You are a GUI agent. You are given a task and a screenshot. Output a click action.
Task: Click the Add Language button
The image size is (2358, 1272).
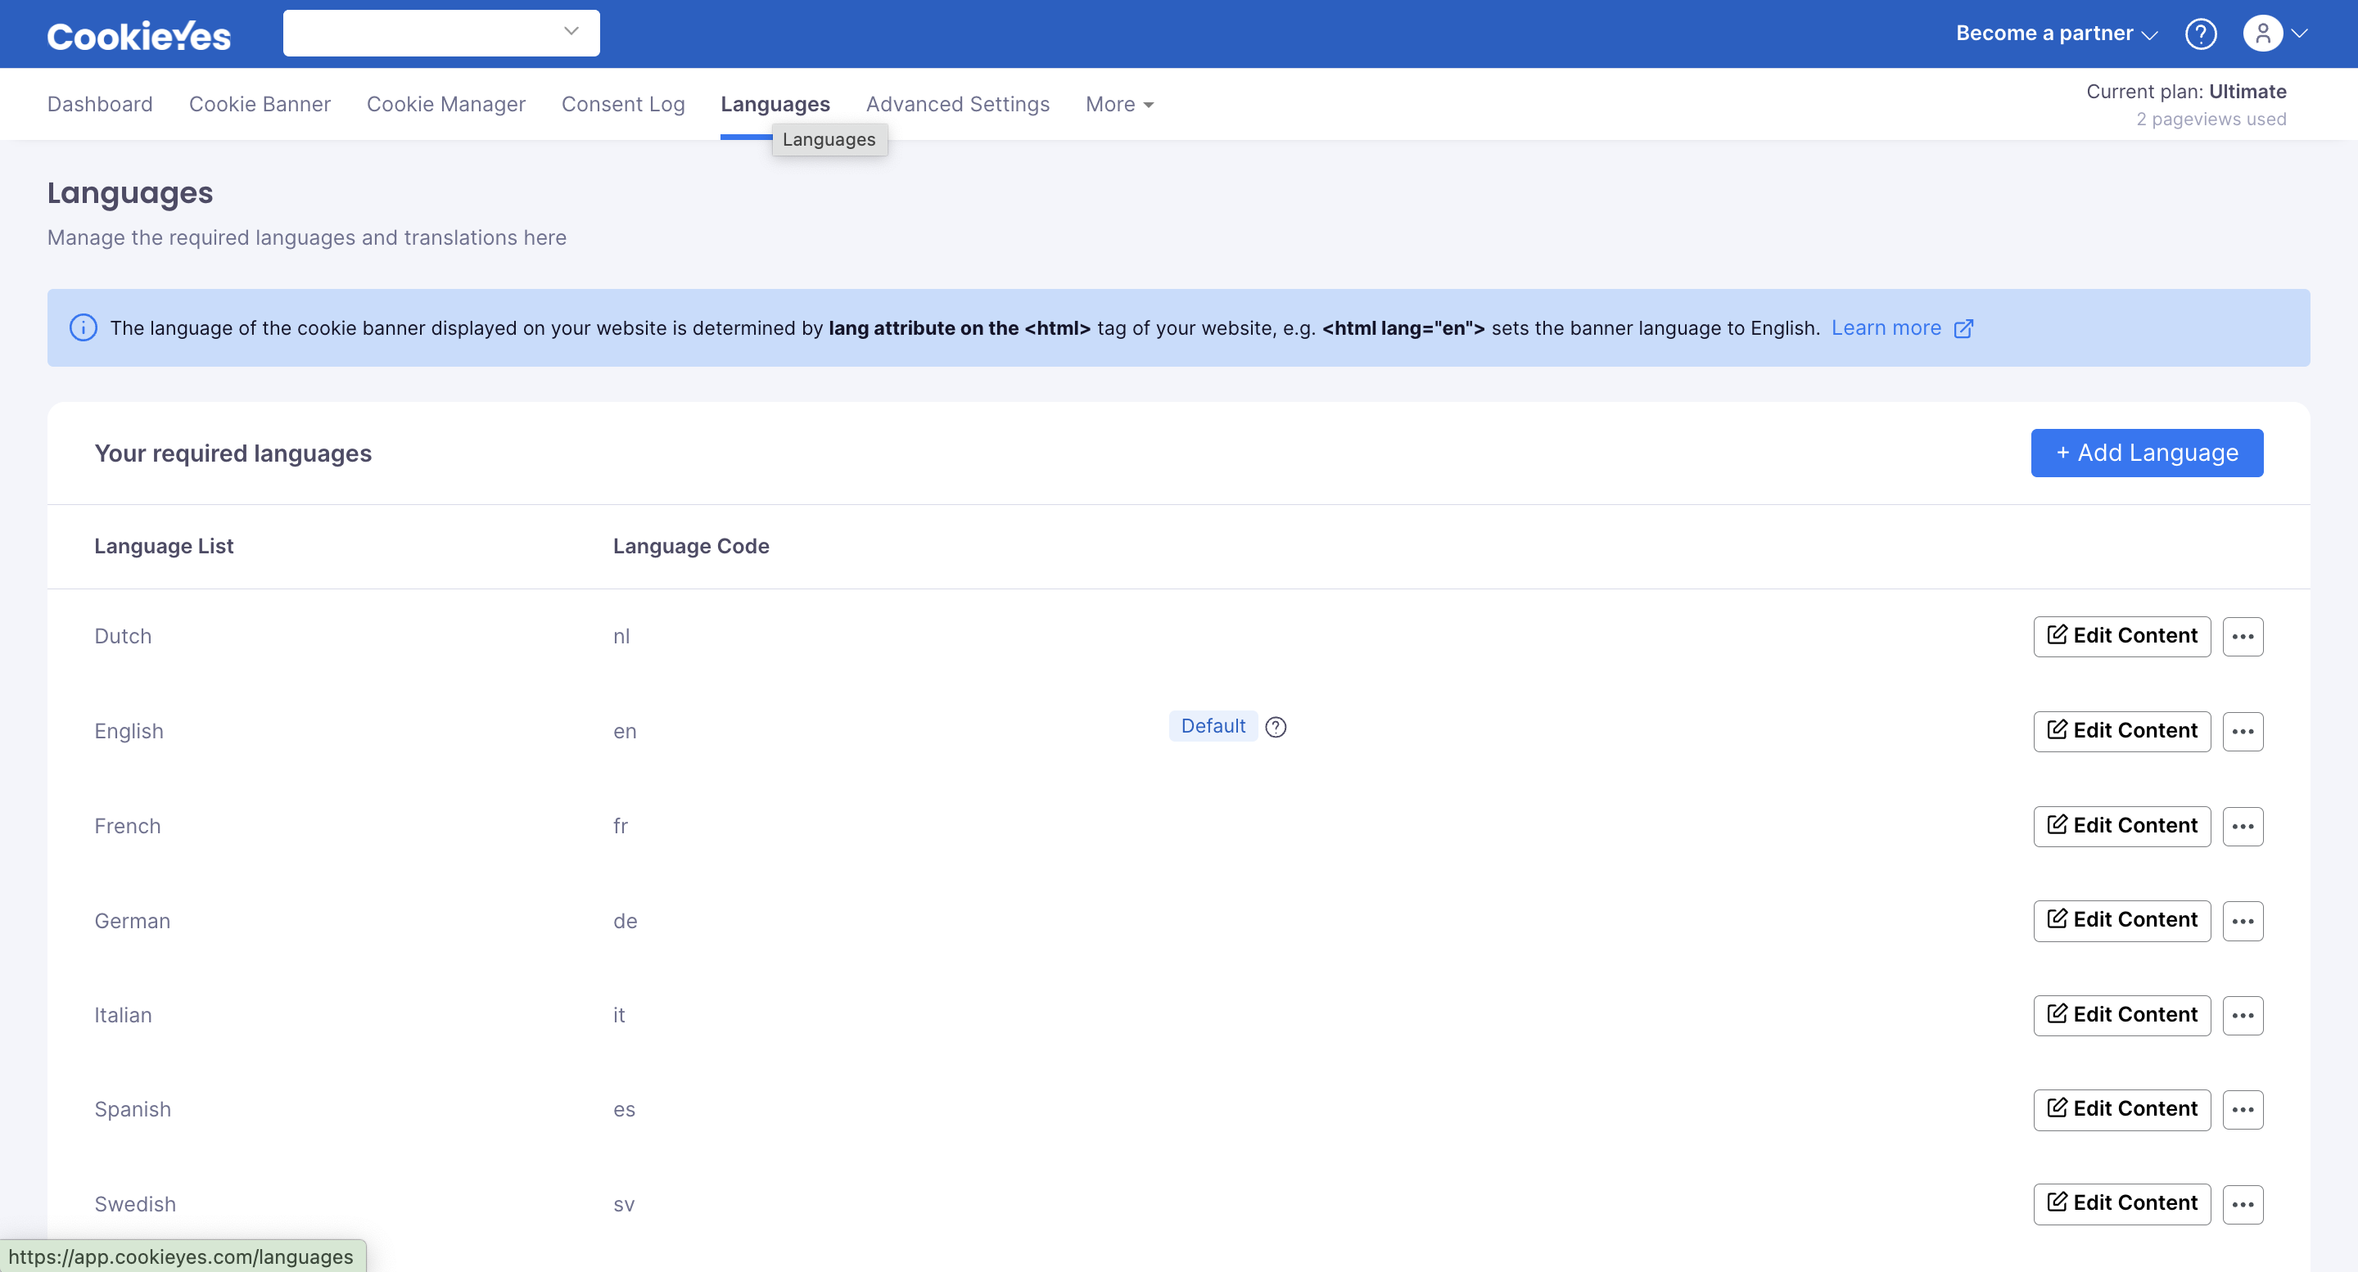[x=2146, y=453]
